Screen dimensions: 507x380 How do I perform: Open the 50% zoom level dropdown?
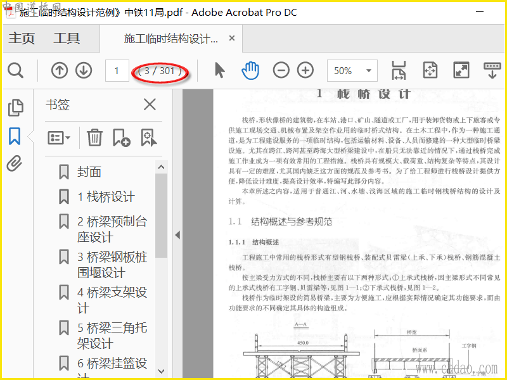click(352, 70)
